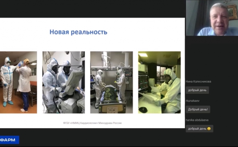Screen dimensions: 238x147
Task: Click the bedside vitals monitor in third photo
Action: (129, 74)
